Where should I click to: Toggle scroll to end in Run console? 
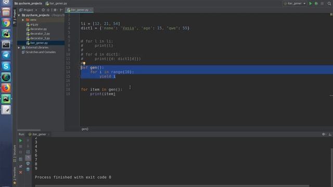pos(28,158)
